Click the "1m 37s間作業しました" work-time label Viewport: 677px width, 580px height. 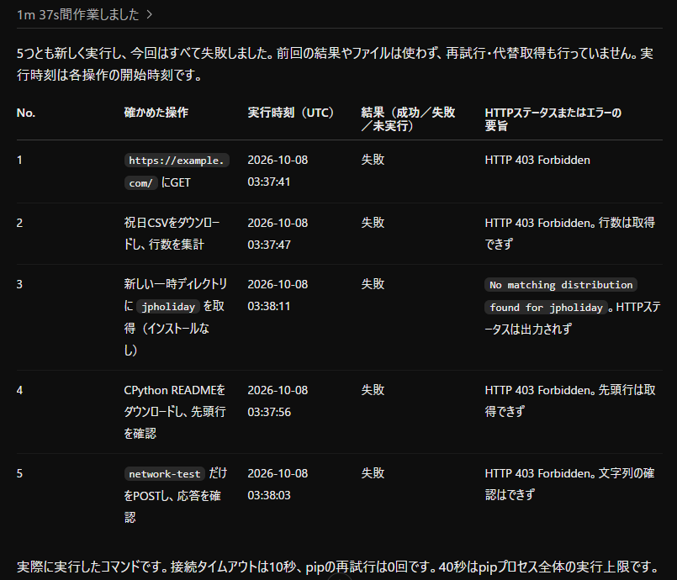coord(77,14)
